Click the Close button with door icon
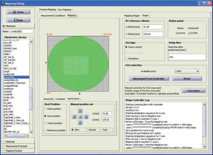Image resolution: width=213 pixels, height=155 pixels. click(18, 12)
